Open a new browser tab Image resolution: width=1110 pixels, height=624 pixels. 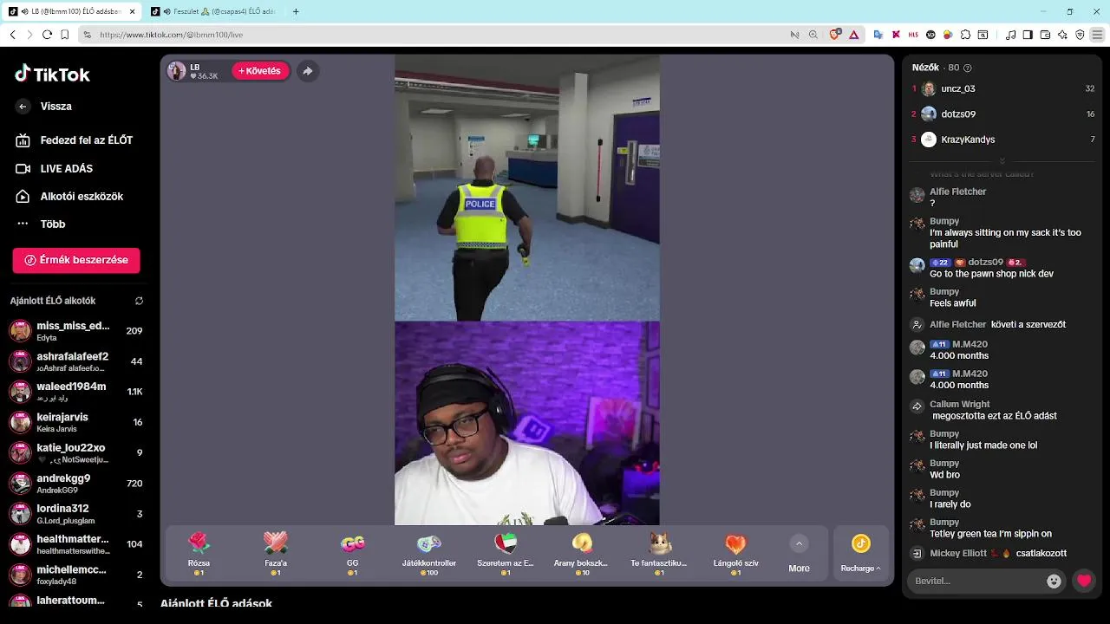click(296, 11)
